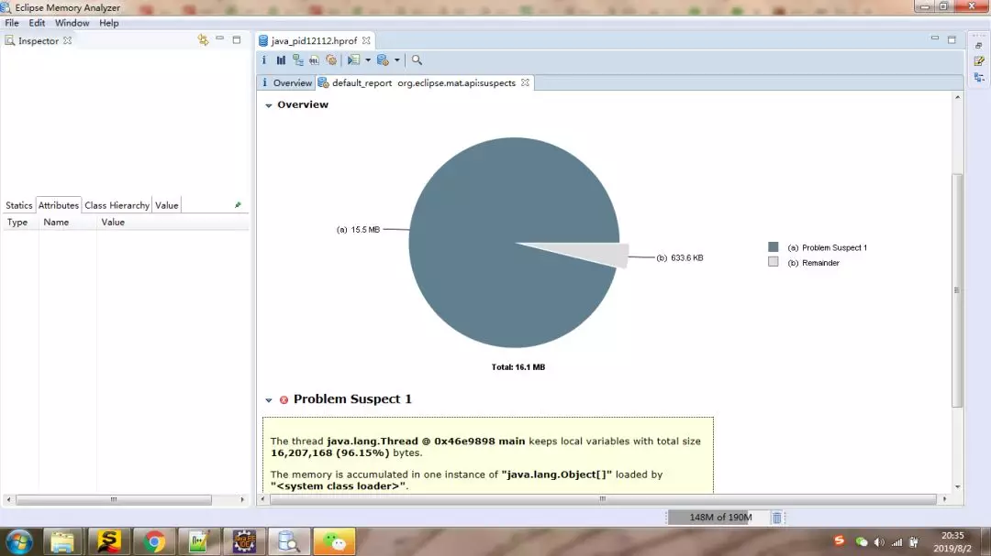Switch to the Value tab

pyautogui.click(x=167, y=205)
